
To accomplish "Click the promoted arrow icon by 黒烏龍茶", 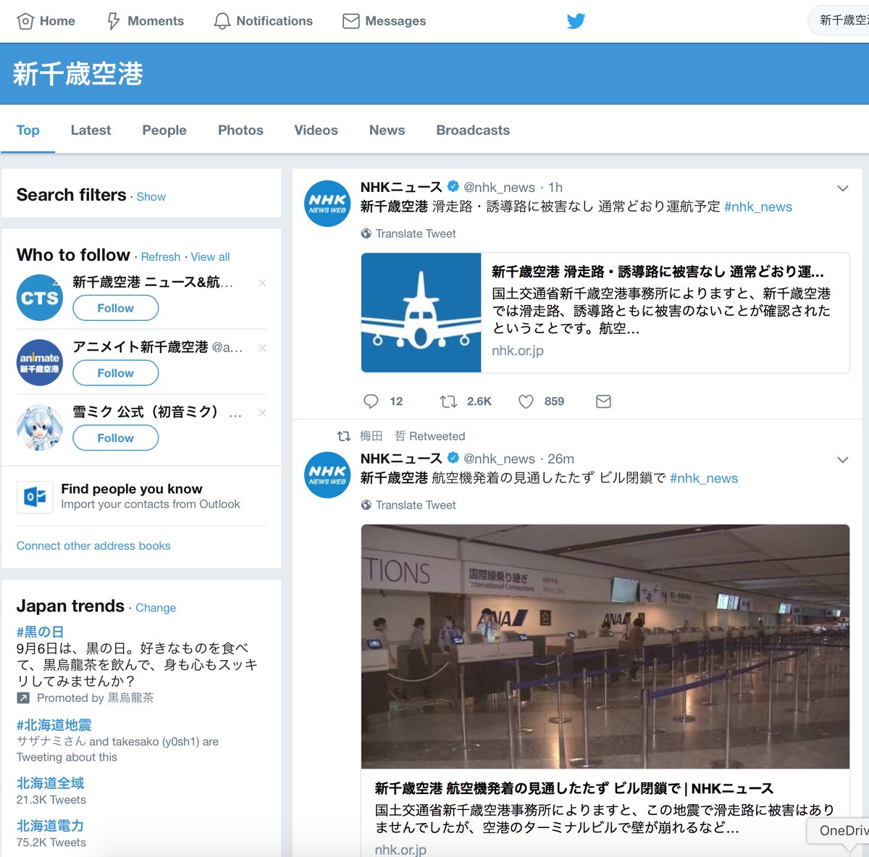I will click(23, 698).
